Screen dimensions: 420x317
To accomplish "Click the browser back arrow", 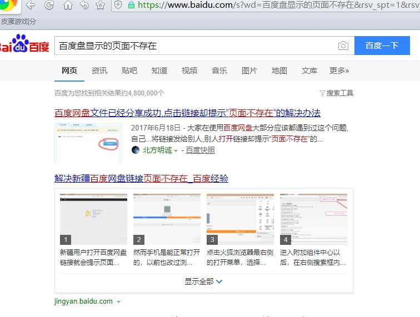I will tap(31, 5).
